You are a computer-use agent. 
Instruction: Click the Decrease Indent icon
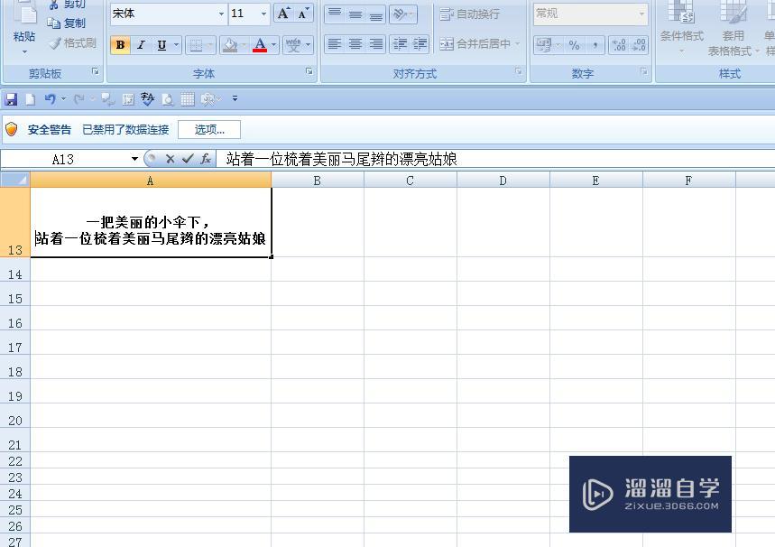(x=400, y=44)
